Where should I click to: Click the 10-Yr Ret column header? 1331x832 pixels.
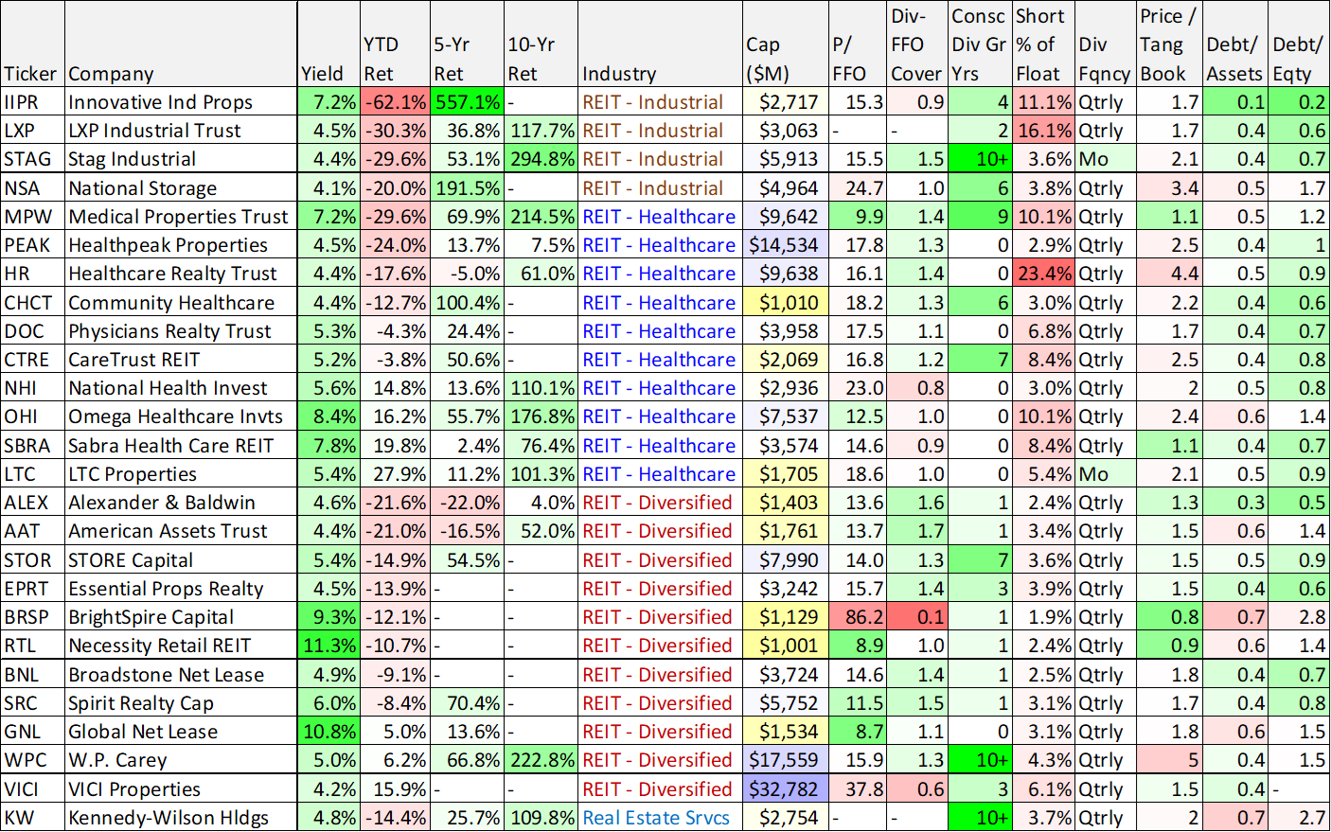point(541,44)
